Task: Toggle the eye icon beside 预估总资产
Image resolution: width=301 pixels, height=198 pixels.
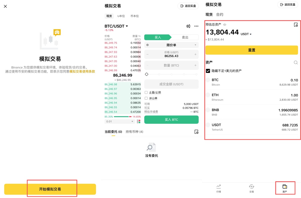Action: (224, 24)
